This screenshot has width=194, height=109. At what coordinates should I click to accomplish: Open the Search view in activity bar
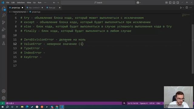tap(4, 15)
